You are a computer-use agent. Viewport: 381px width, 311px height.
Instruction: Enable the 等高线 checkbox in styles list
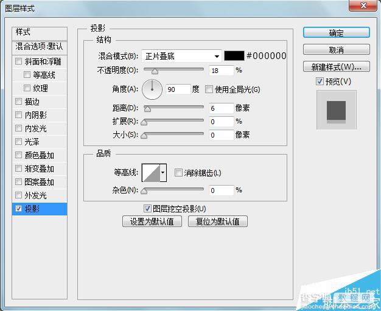(x=27, y=74)
